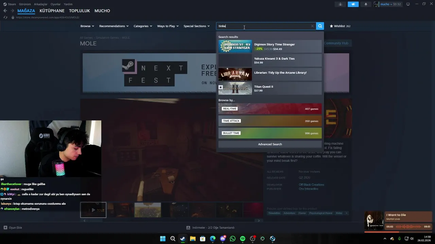Viewport: 435px width, 244px height.
Task: Open the MUCHO profile tab
Action: [x=102, y=11]
